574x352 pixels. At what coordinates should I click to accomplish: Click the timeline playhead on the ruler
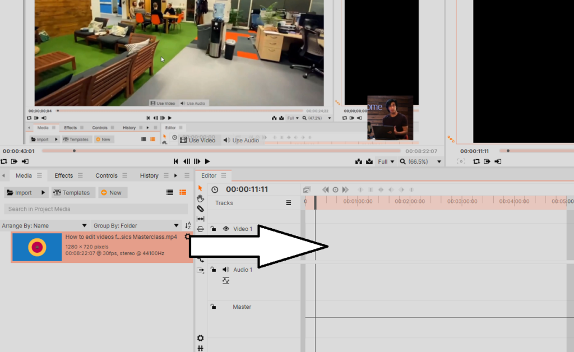315,203
